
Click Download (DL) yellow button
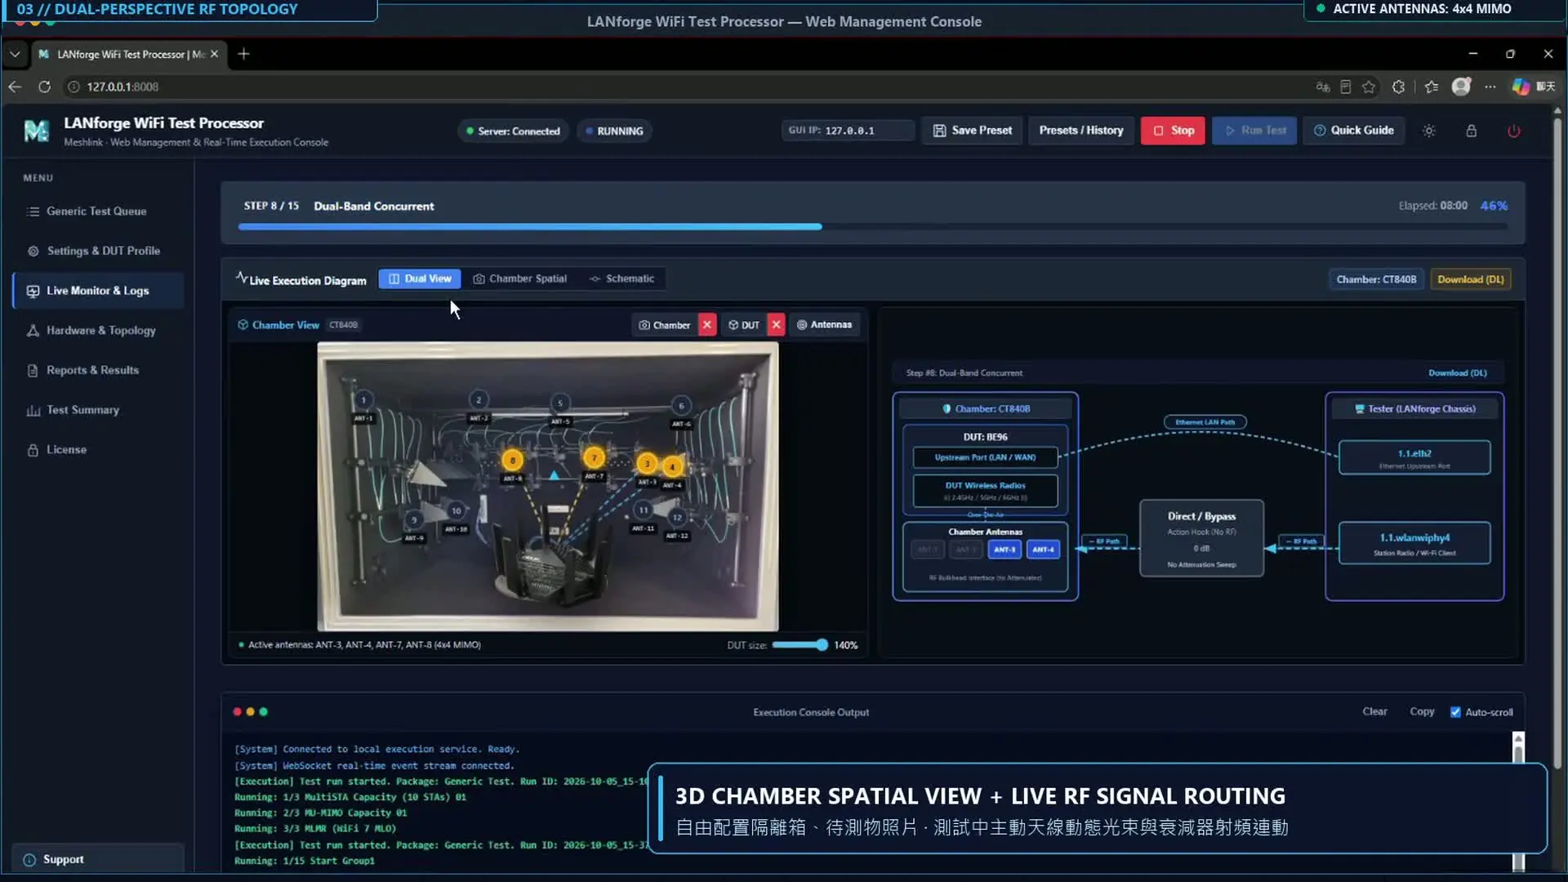click(x=1470, y=279)
